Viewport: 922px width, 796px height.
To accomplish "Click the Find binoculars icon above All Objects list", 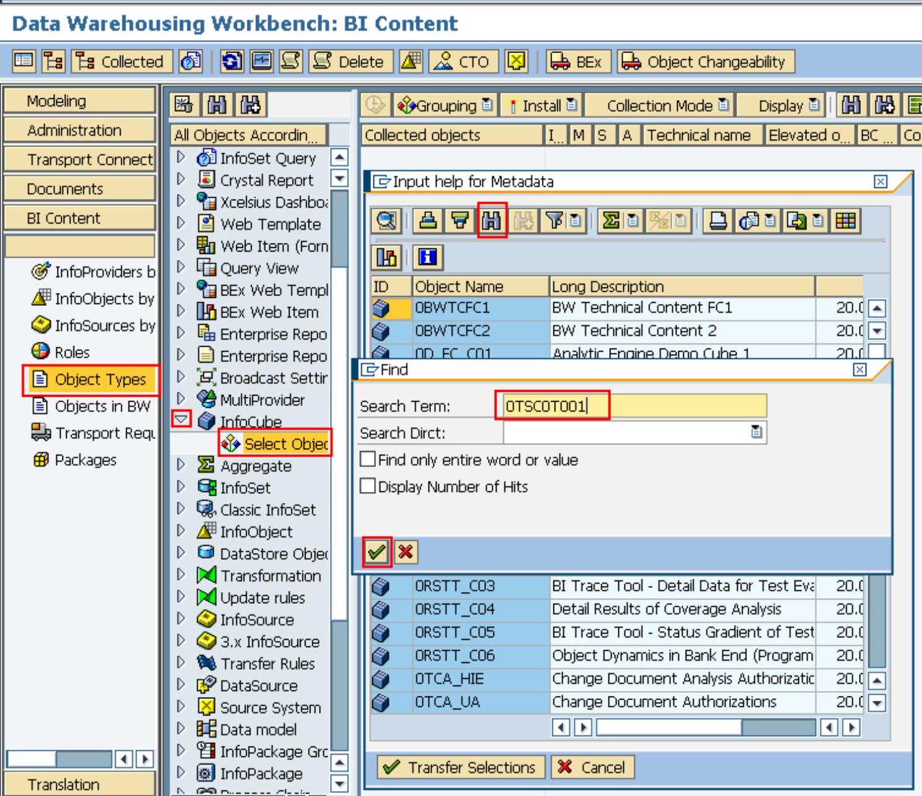I will [x=217, y=105].
